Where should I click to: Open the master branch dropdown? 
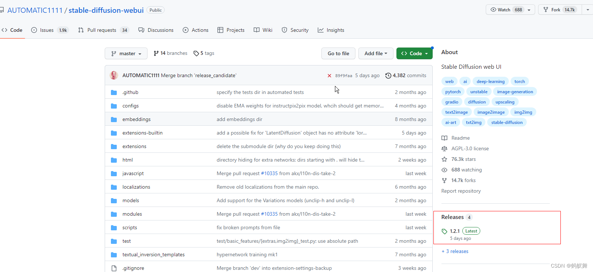(x=126, y=53)
